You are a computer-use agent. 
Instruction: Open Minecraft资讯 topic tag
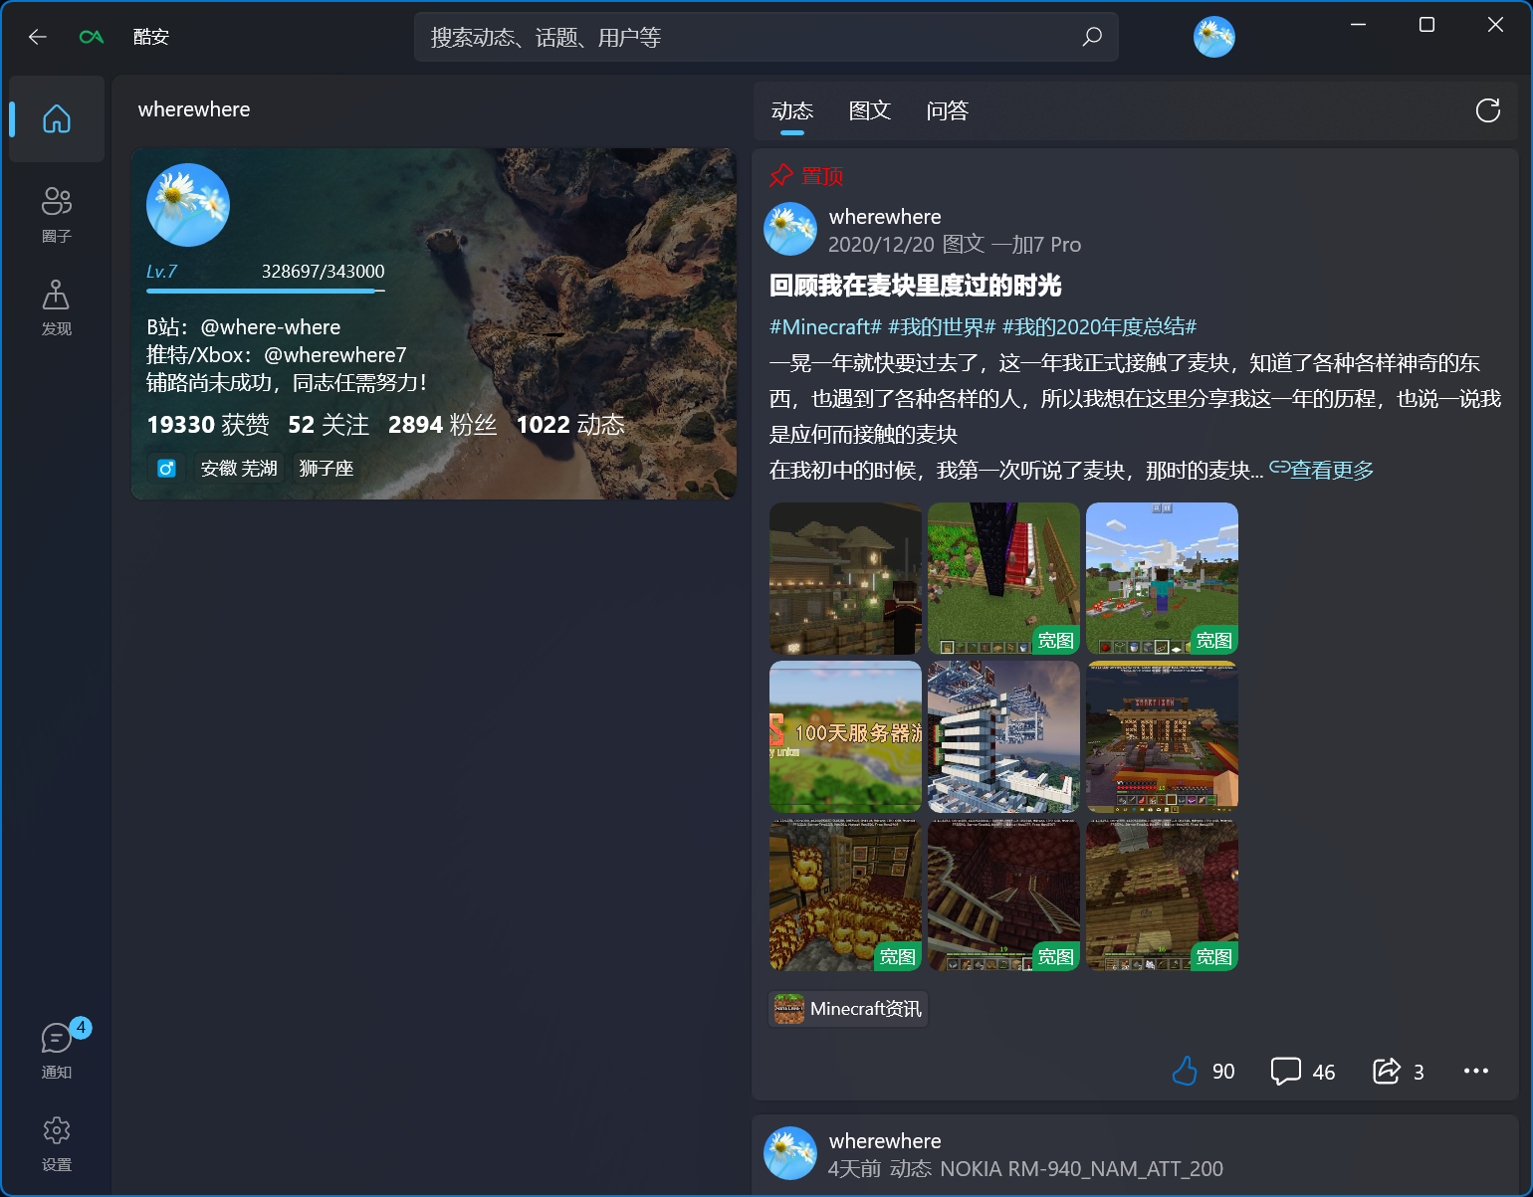848,1009
